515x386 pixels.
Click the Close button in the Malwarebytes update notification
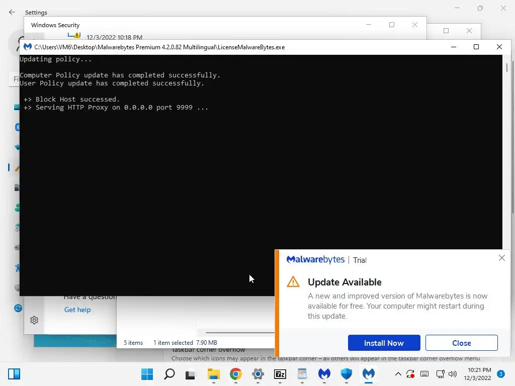click(462, 343)
